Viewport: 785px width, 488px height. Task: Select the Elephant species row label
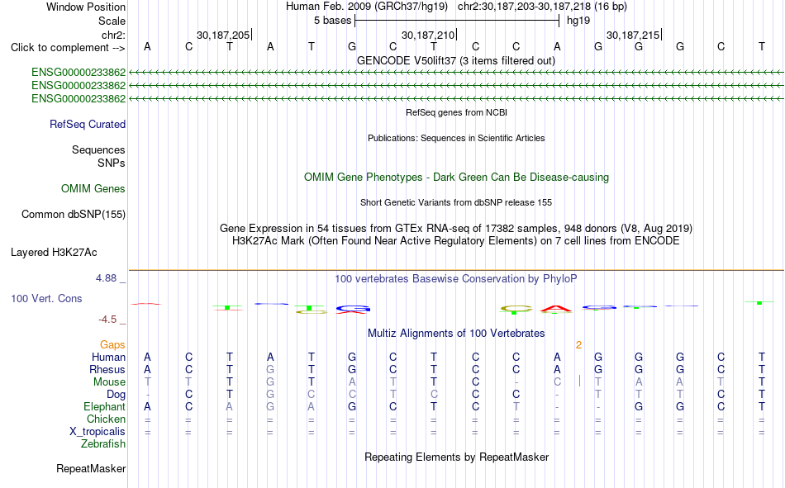(x=105, y=406)
